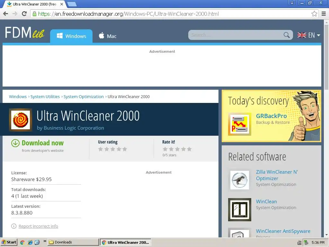Click the keyboard icon in system tray
This screenshot has height=247, width=329.
coord(299,242)
